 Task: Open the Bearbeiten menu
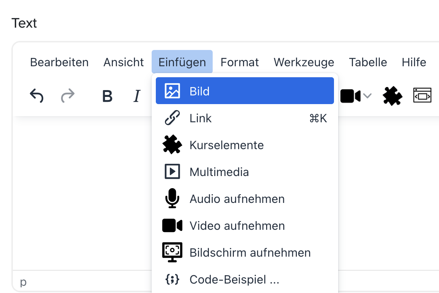click(60, 62)
